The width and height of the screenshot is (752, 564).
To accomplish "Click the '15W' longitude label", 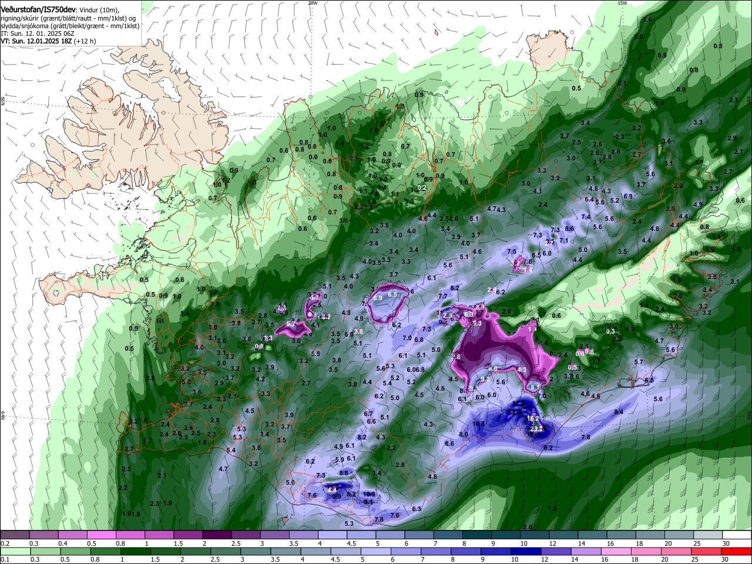I will point(622,3).
